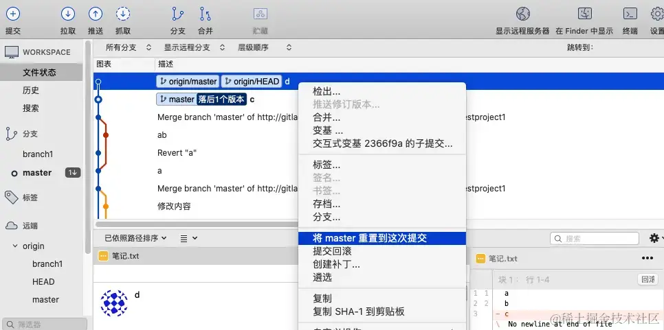The height and width of the screenshot is (330, 664).
Task: Click the 笔记.txt file status icon in file list
Action: 103,256
